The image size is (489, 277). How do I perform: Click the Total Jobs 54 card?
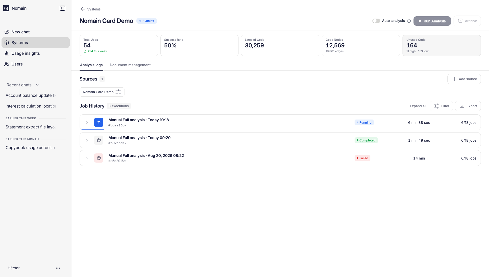[119, 45]
